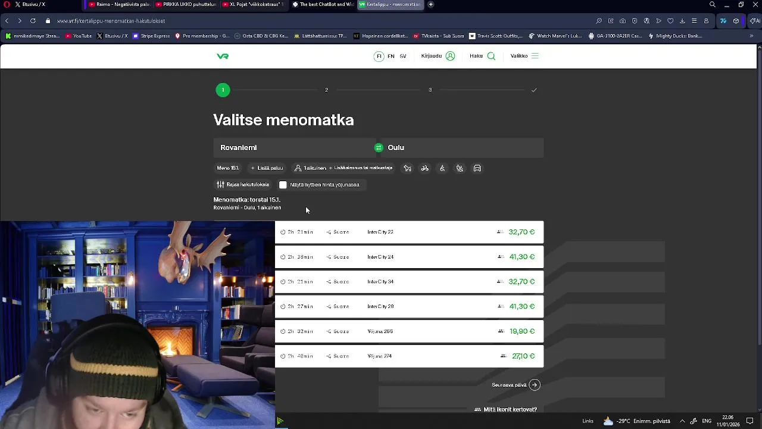Open Stripe Express bookmark

click(151, 36)
